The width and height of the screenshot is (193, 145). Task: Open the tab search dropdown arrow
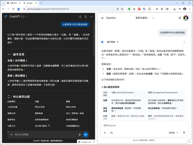[3, 3]
